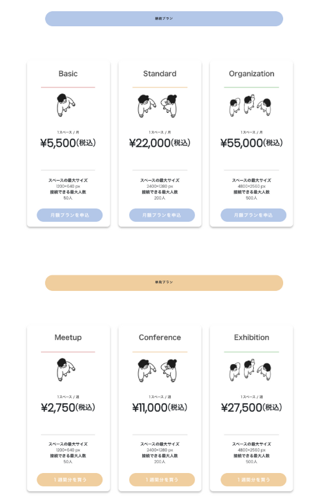Buy one week of the Exhibition plan

point(253,480)
